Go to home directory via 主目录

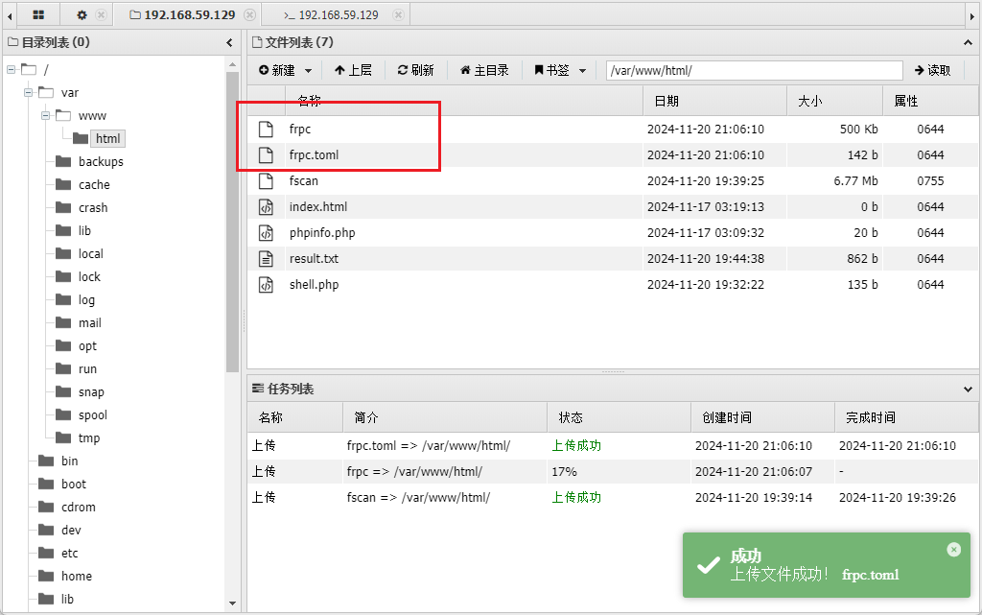point(484,70)
